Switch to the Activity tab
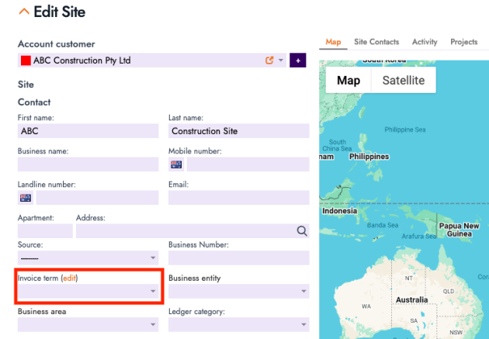 click(x=425, y=42)
